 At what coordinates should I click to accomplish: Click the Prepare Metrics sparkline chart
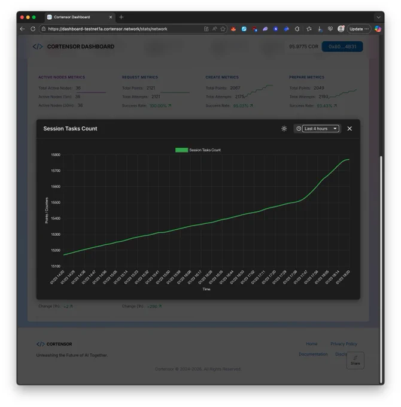coord(342,94)
